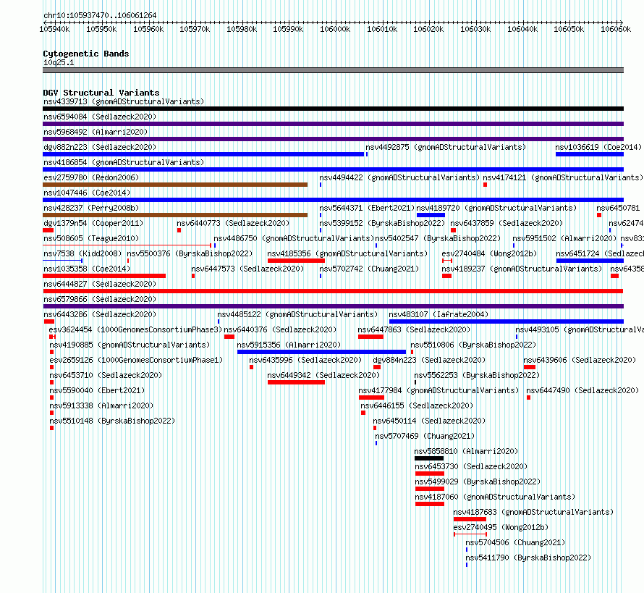The height and width of the screenshot is (593, 644).
Task: Click the nsv1047446 (Coe2014) label
Action: (87, 193)
